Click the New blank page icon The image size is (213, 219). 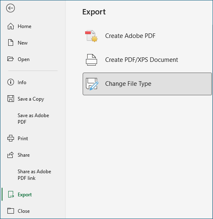click(x=11, y=42)
